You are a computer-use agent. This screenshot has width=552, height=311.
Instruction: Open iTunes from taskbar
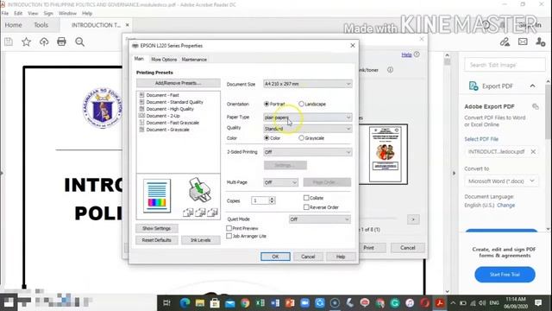coord(410,303)
